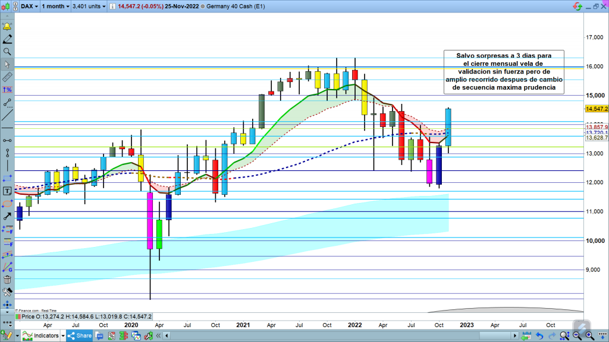The image size is (609, 342).
Task: Toggle the mouse cursor pointer mode
Action: click(7, 64)
